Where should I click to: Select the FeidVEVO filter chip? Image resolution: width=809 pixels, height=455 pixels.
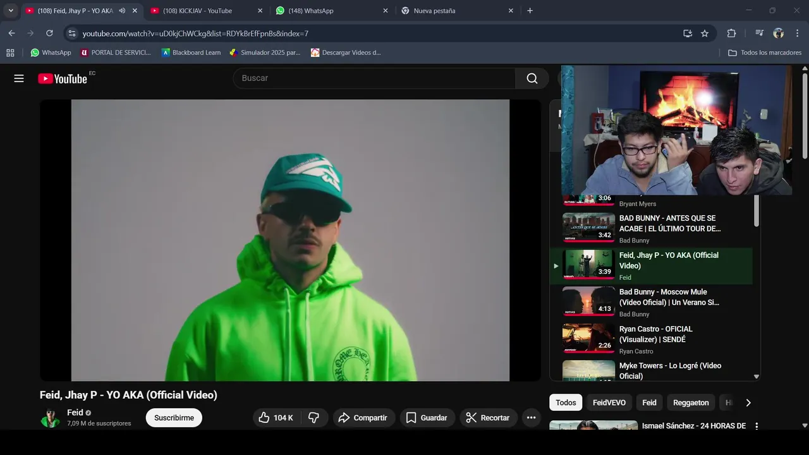pyautogui.click(x=609, y=403)
